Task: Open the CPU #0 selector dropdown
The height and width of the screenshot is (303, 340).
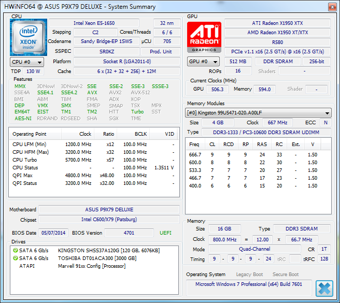Action: [27, 62]
